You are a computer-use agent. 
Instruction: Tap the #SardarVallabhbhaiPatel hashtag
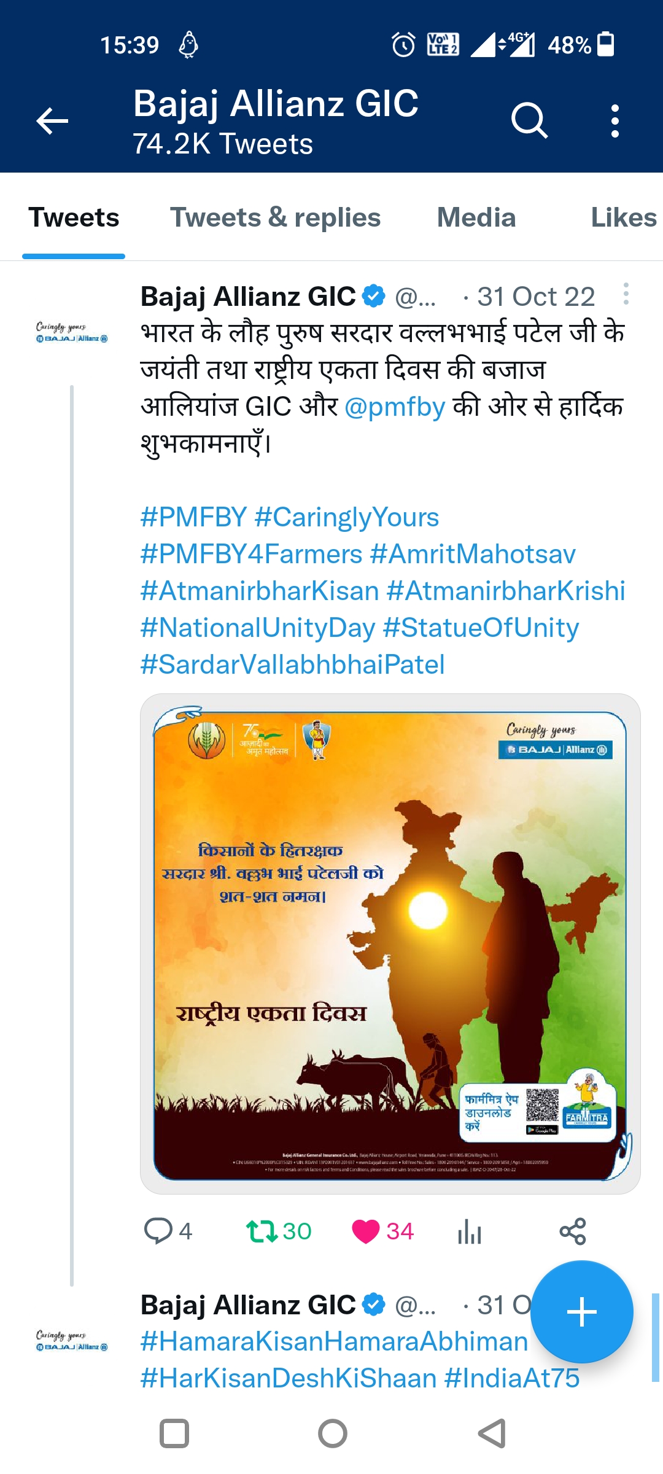293,665
